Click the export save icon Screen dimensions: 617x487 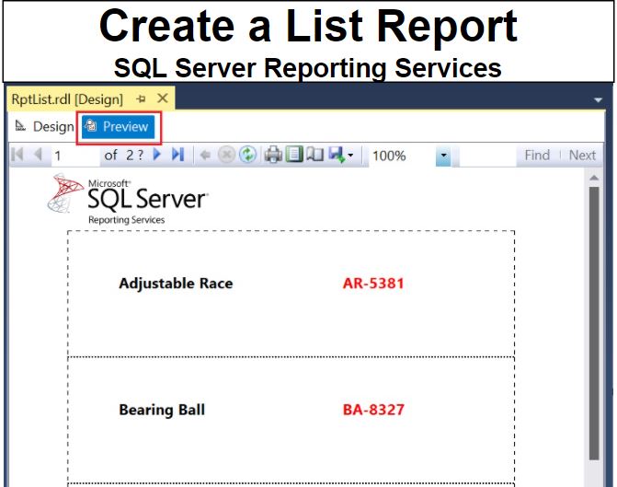pyautogui.click(x=337, y=155)
